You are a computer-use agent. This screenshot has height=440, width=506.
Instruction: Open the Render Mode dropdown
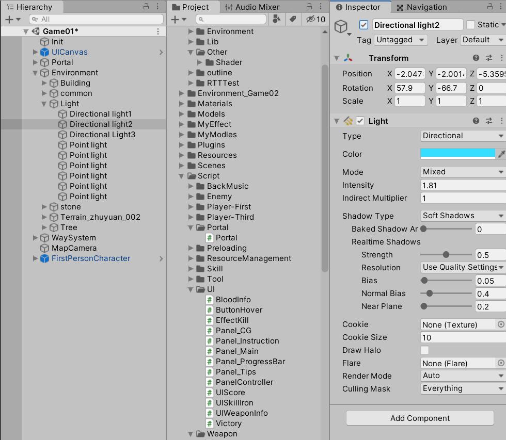click(x=463, y=376)
